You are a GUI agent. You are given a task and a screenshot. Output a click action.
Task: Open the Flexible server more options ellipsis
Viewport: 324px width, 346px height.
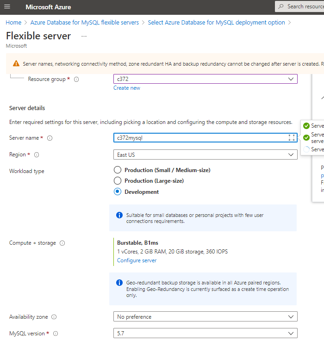click(x=84, y=36)
